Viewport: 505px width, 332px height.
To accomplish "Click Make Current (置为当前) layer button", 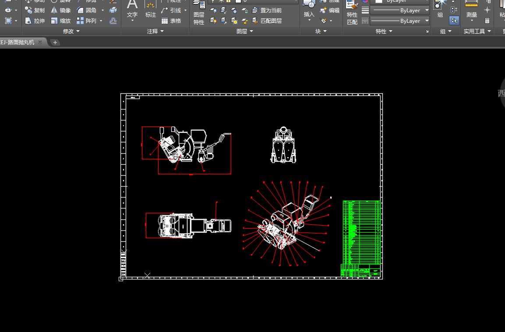I will pyautogui.click(x=267, y=11).
